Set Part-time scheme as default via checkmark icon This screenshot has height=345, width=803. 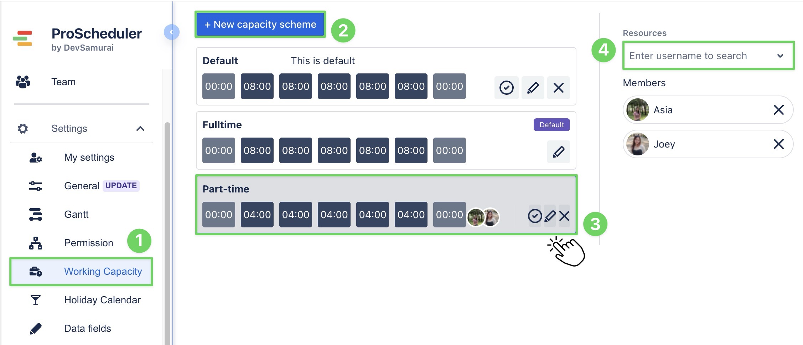535,215
